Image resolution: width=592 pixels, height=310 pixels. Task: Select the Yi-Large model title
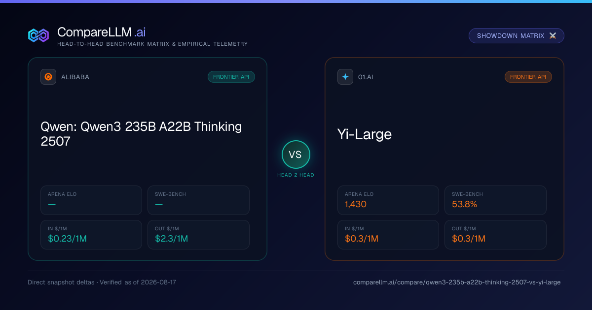click(365, 134)
